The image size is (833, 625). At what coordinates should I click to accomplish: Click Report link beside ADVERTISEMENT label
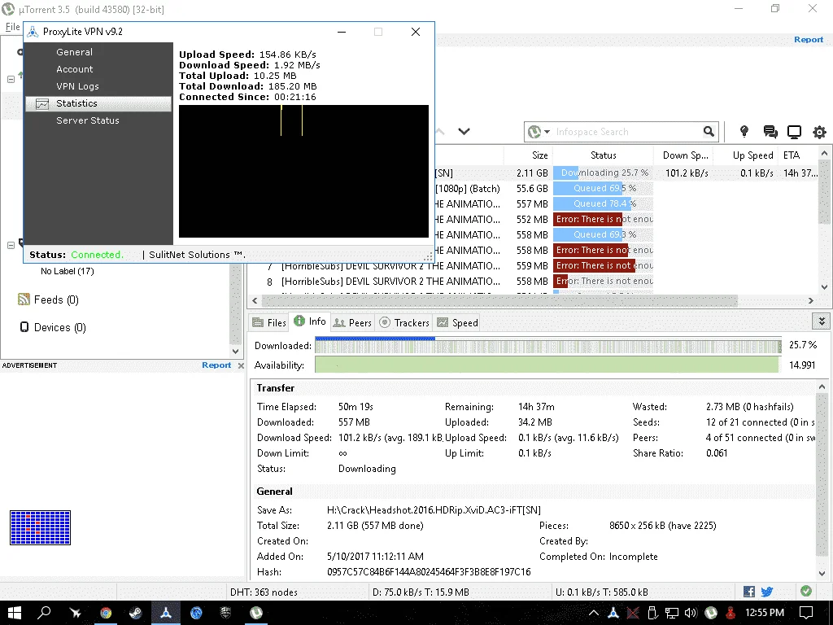coord(216,365)
